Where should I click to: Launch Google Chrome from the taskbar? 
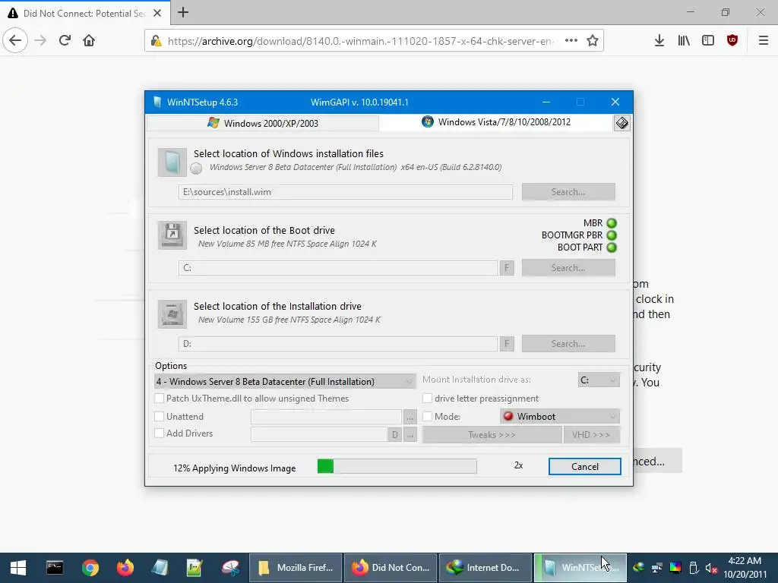point(90,568)
